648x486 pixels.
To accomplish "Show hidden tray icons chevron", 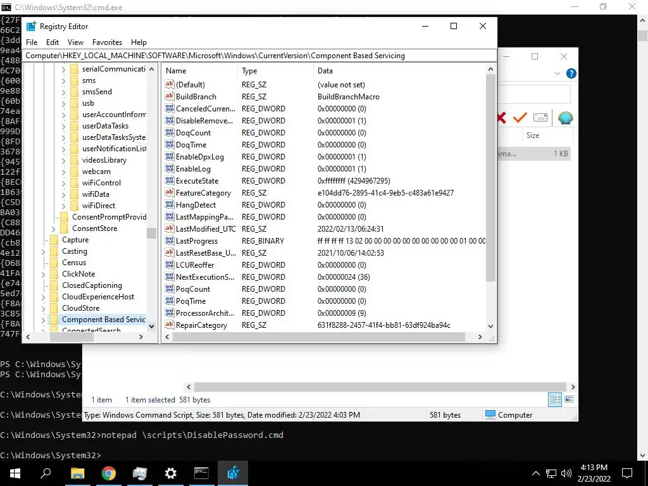I will pyautogui.click(x=535, y=473).
